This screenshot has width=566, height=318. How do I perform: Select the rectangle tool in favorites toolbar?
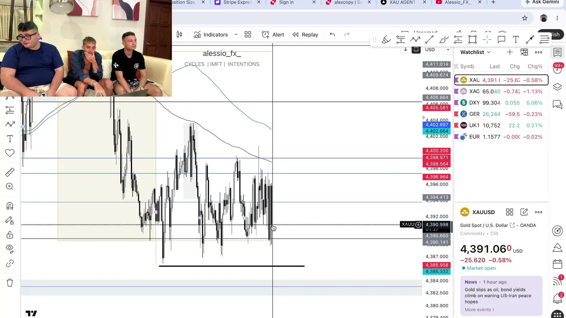coord(472,40)
